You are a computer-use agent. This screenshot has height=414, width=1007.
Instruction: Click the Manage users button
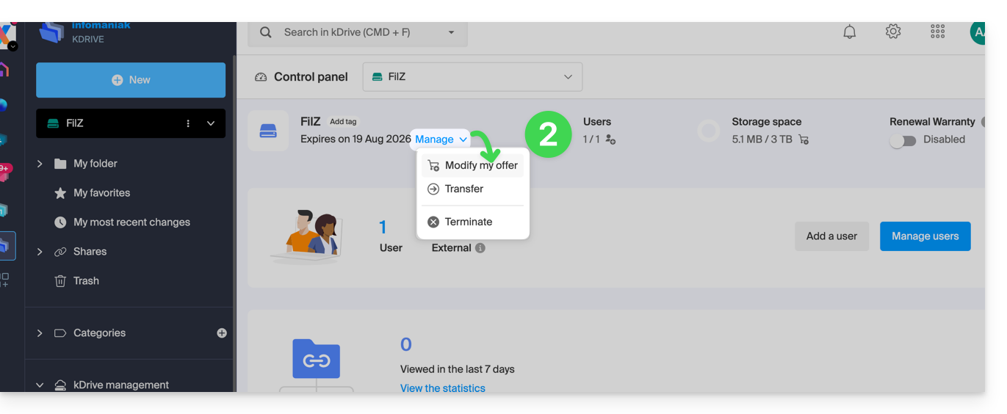coord(925,236)
